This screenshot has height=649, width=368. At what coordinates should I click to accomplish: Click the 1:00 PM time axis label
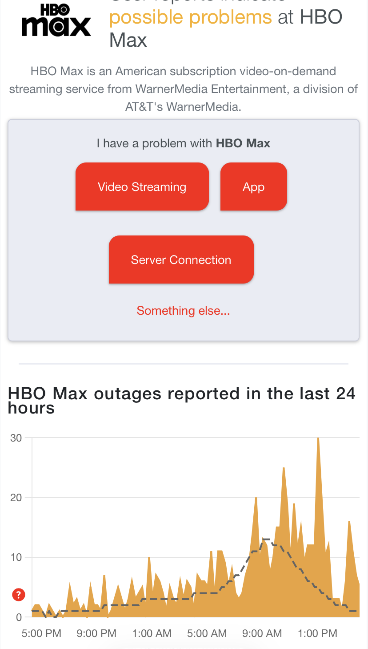[317, 633]
